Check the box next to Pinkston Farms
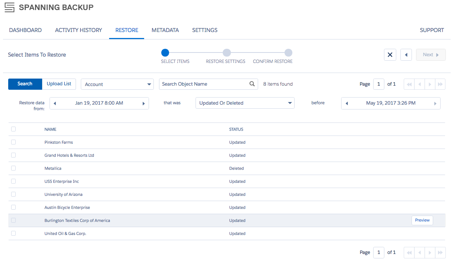This screenshot has height=264, width=454. (13, 142)
